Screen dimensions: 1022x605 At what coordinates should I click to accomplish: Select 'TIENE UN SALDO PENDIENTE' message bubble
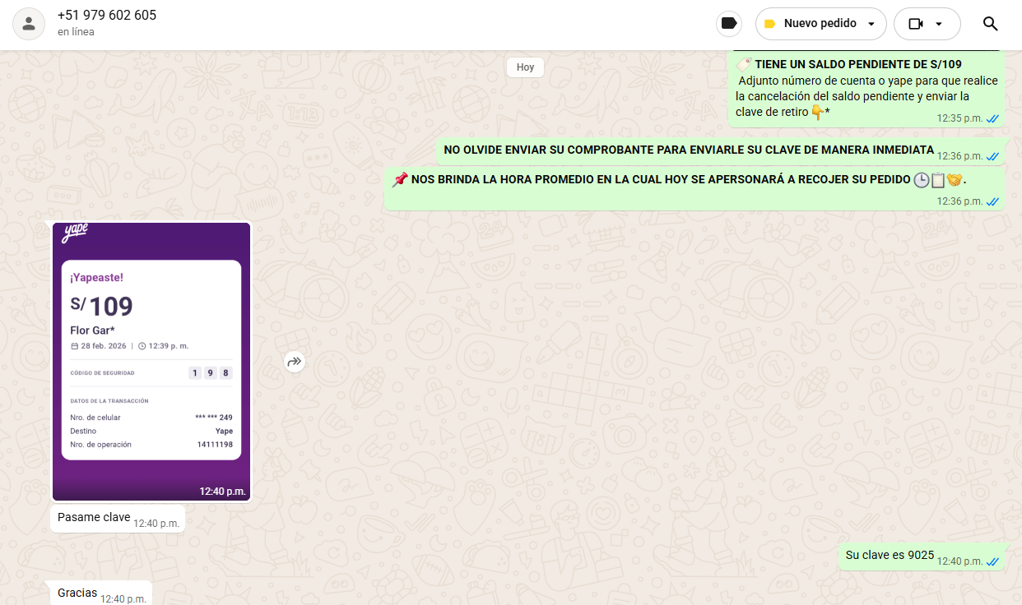click(857, 64)
